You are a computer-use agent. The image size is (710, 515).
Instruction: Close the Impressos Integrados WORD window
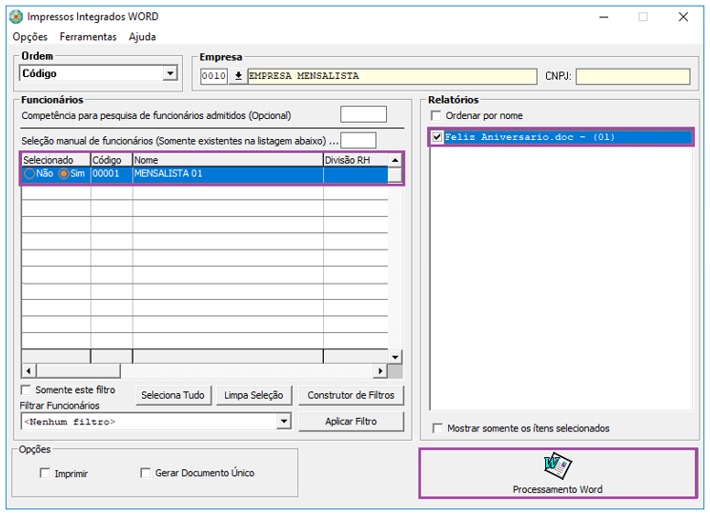[x=683, y=17]
